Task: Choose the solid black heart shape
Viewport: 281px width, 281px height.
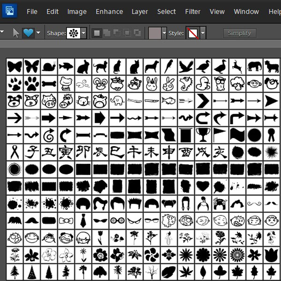Action: point(203,186)
